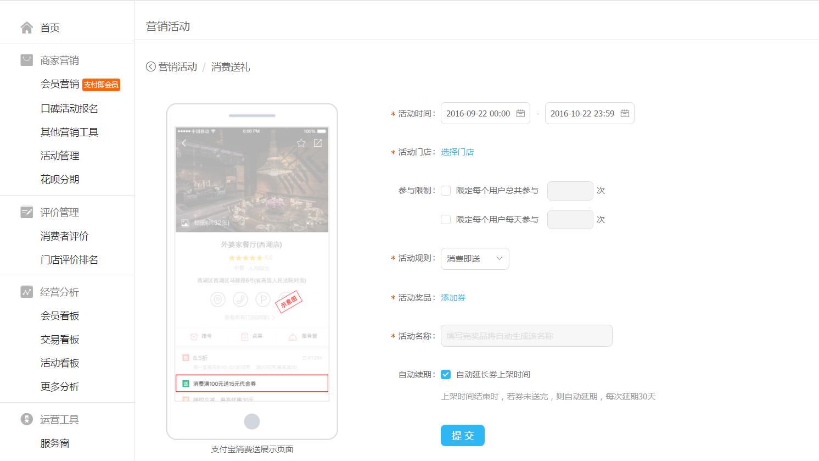Click the home icon in sidebar

26,27
